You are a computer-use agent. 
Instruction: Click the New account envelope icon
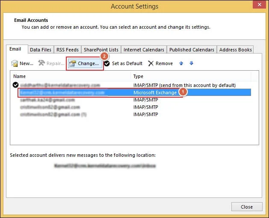click(x=15, y=63)
